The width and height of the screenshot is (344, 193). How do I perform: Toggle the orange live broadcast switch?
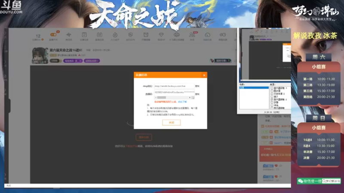(x=53, y=35)
